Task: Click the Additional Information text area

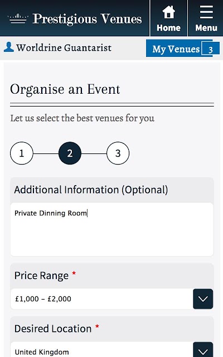Action: (x=111, y=229)
